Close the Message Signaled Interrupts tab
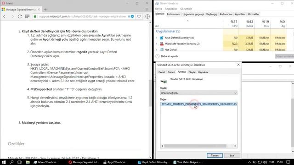 39,9
